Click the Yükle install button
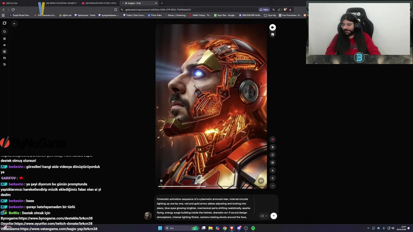413x232 pixels. [x=264, y=10]
